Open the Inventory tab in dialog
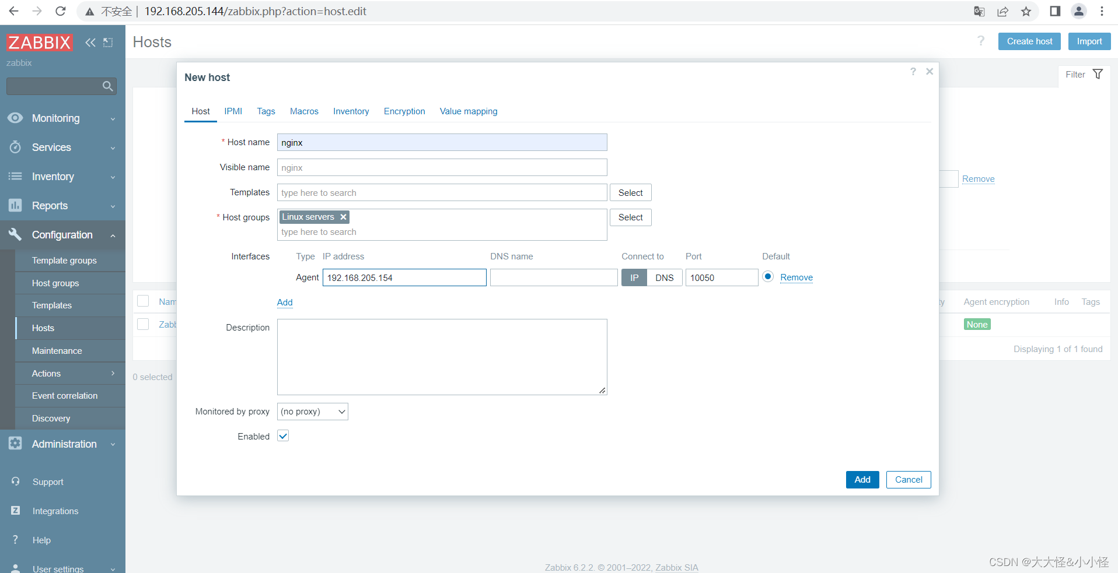Viewport: 1118px width, 573px height. 351,111
